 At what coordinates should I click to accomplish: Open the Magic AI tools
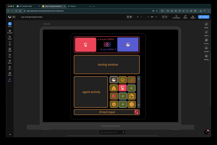point(10,80)
